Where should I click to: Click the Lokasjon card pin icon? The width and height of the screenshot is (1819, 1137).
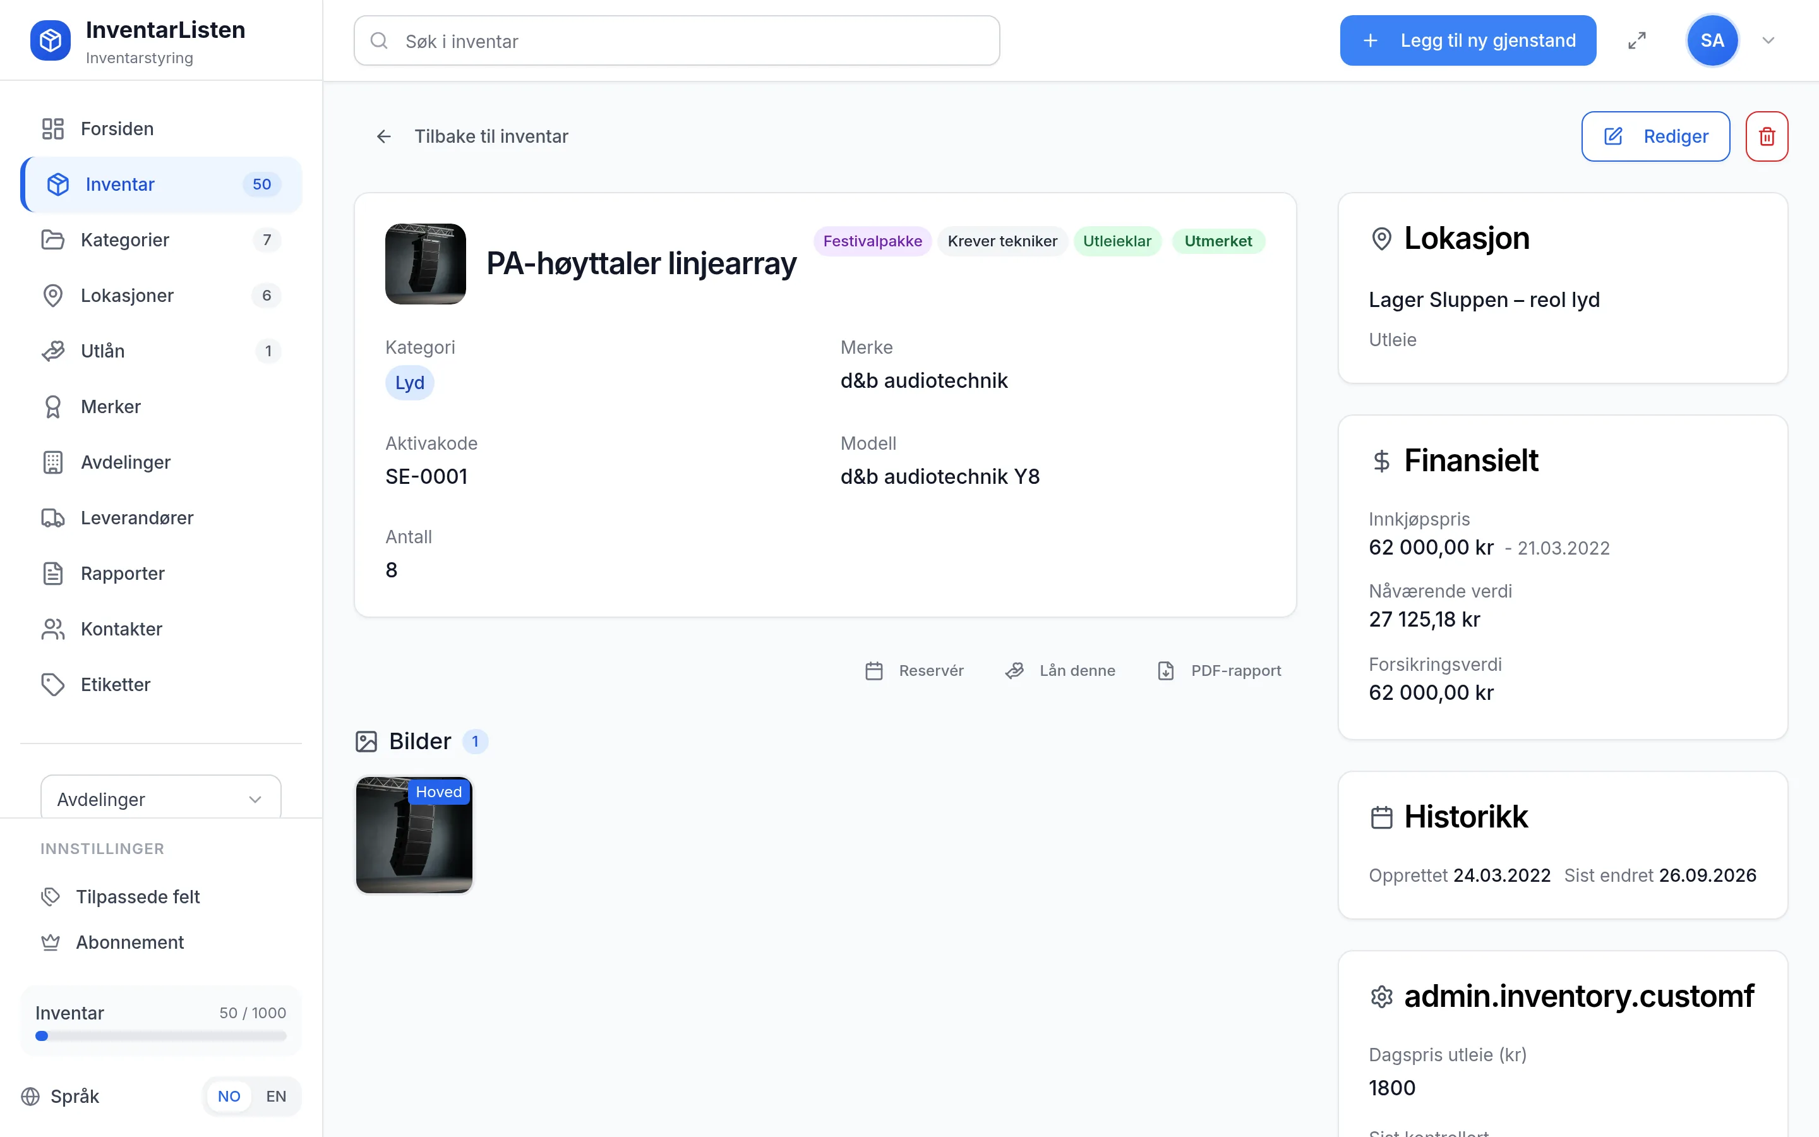point(1381,239)
